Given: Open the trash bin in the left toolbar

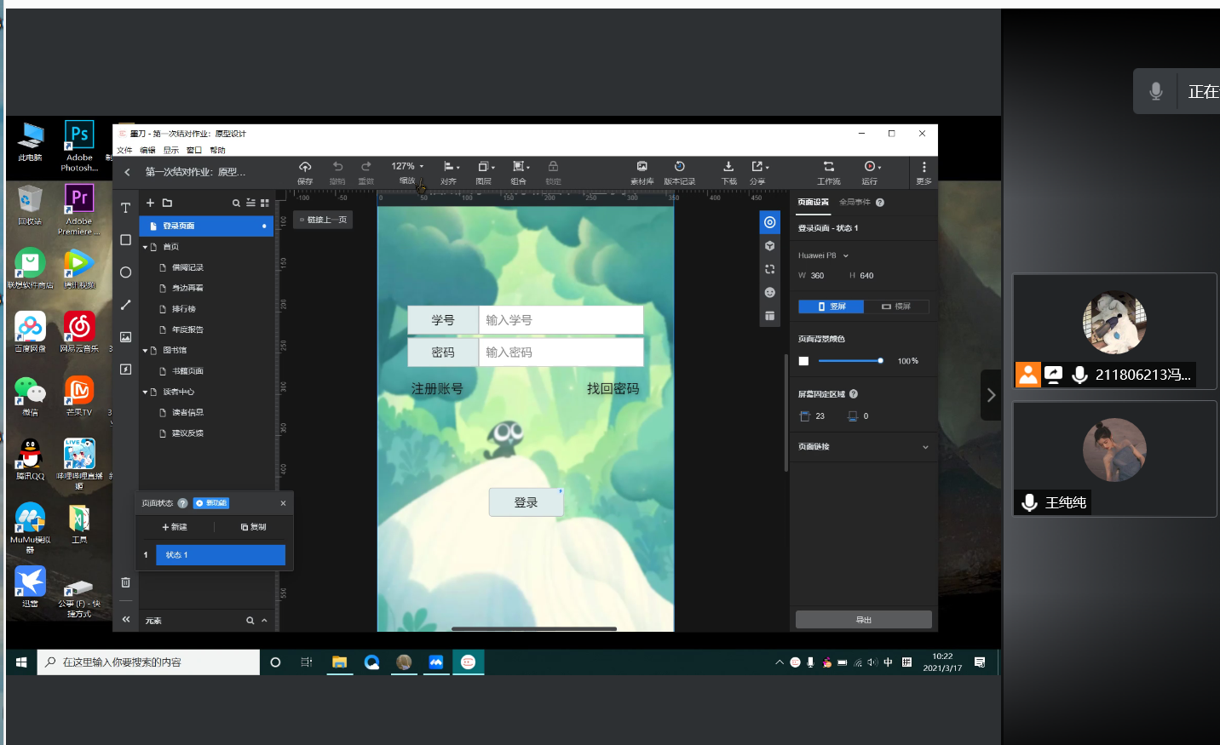Looking at the screenshot, I should click(x=125, y=582).
